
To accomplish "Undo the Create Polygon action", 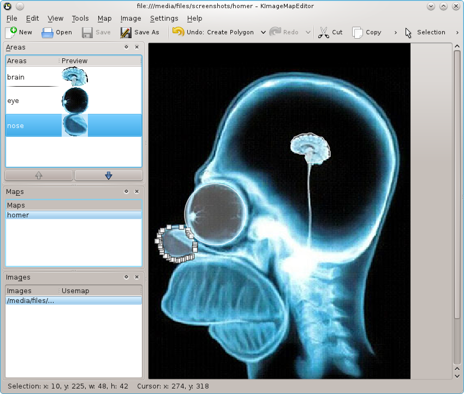I will [x=179, y=32].
